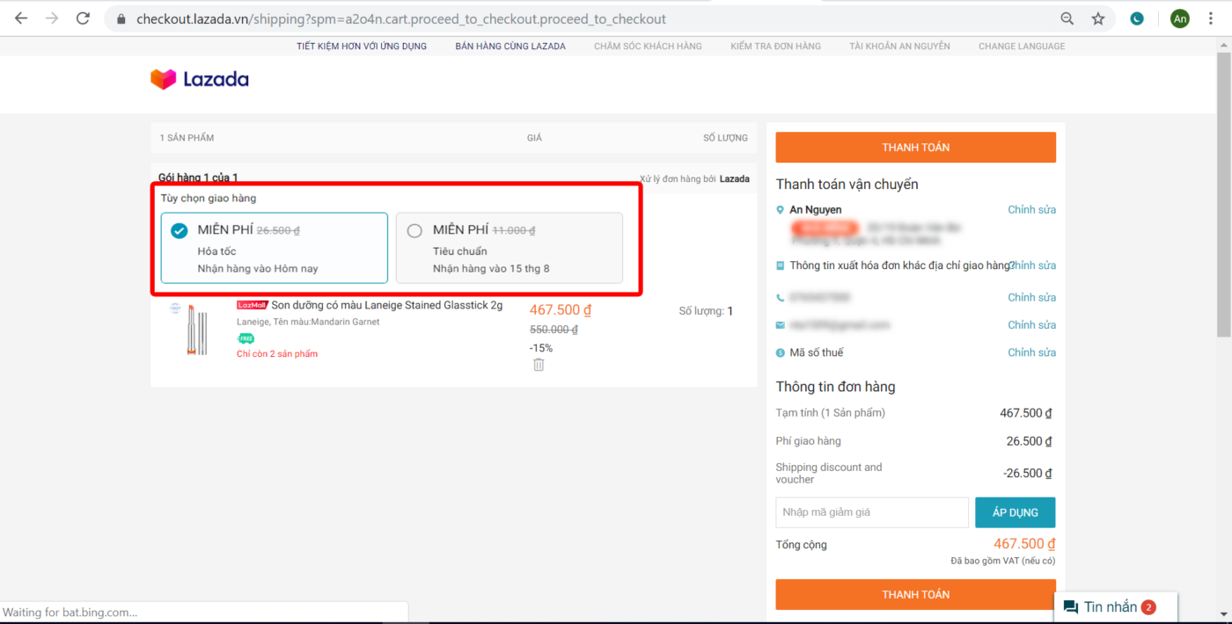The width and height of the screenshot is (1232, 624).
Task: Click the struck-through 550.000 ₫ original price
Action: (554, 330)
